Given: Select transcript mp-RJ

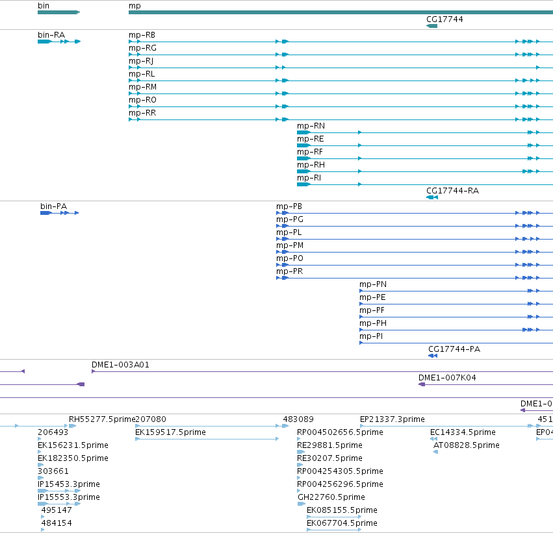Looking at the screenshot, I should pyautogui.click(x=141, y=61).
